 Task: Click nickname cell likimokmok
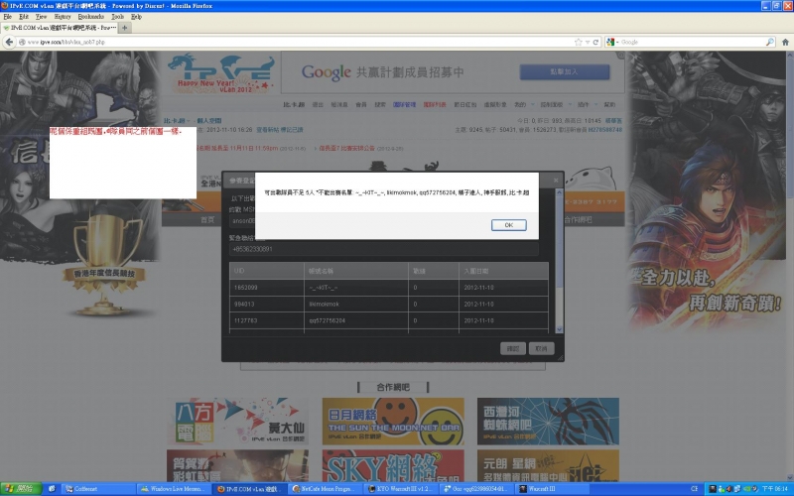(356, 305)
